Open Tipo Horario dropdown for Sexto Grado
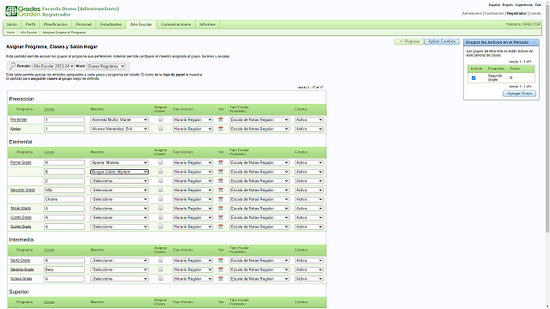 192,260
